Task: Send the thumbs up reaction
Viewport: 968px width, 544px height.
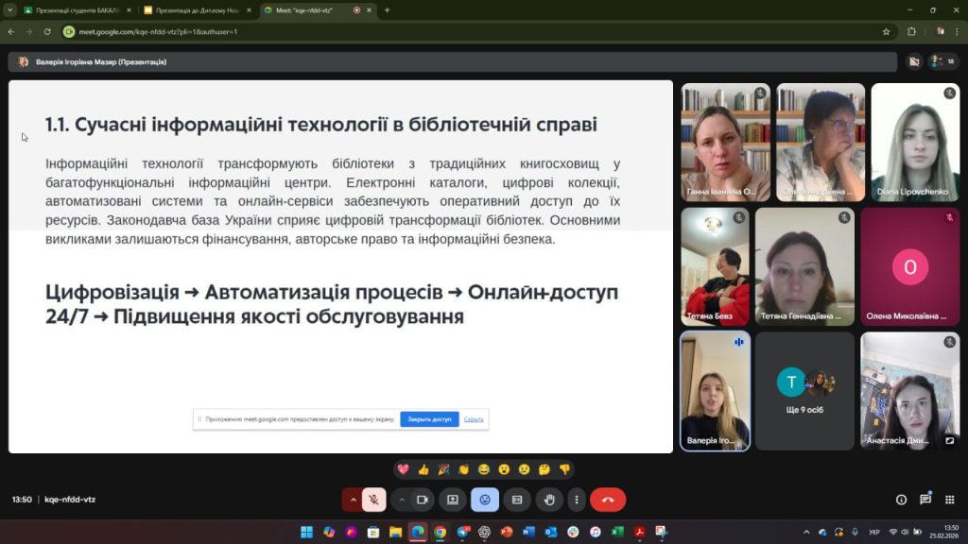Action: click(423, 469)
